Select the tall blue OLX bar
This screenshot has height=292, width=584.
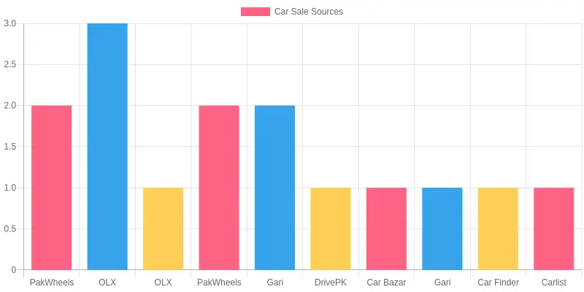pyautogui.click(x=107, y=147)
